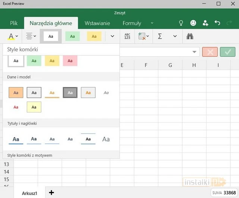The height and width of the screenshot is (198, 239).
Task: Click the share person icon
Action: tap(205, 23)
